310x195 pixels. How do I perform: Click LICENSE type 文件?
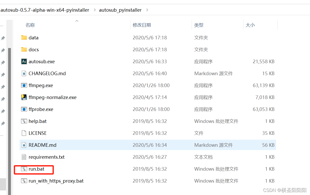click(199, 133)
